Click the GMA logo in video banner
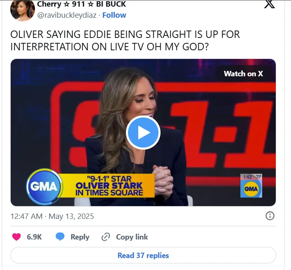 point(44,186)
